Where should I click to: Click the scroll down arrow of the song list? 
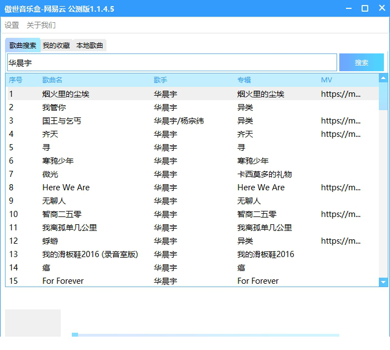(x=383, y=282)
